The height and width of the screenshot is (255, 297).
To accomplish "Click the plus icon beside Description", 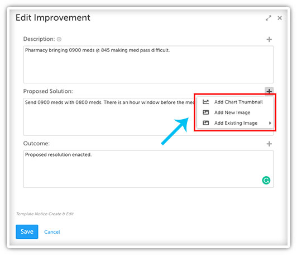I will [x=269, y=39].
